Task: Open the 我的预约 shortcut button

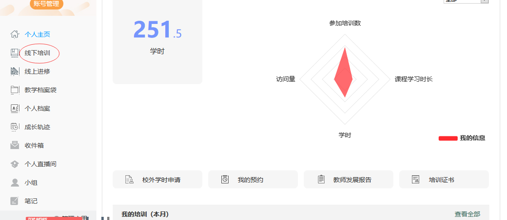Action: 253,179
